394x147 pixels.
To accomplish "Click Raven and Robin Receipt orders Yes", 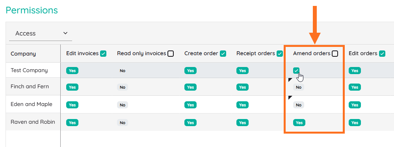I will tap(242, 123).
